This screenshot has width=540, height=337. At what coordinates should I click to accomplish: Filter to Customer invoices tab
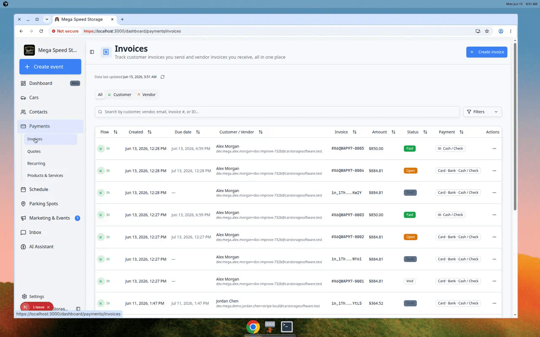[120, 95]
